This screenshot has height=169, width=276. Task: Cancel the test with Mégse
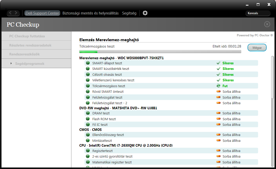click(257, 48)
